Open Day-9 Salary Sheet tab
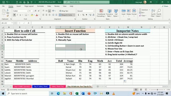Viewport: 171px width, 96px height. pyautogui.click(x=41, y=86)
